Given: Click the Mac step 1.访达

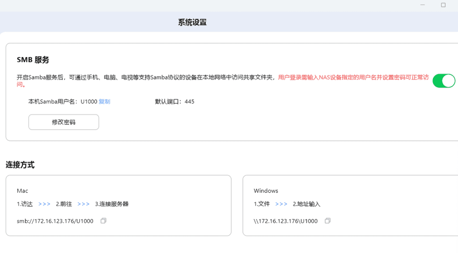Looking at the screenshot, I should click(x=25, y=204).
